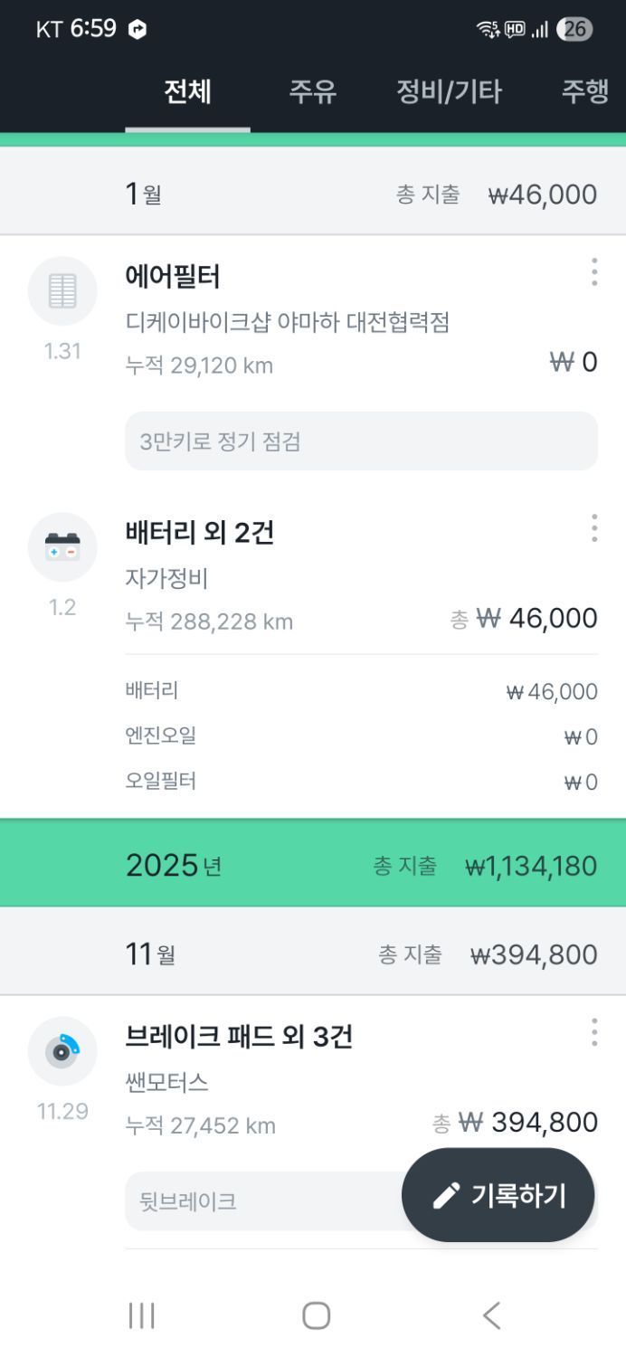Tap the battery category icon
Viewport: 626px width, 1357px height.
point(62,546)
